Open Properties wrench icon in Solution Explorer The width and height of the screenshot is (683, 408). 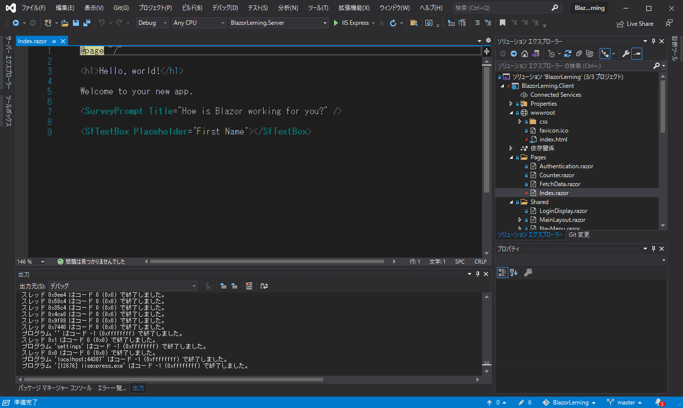point(626,54)
